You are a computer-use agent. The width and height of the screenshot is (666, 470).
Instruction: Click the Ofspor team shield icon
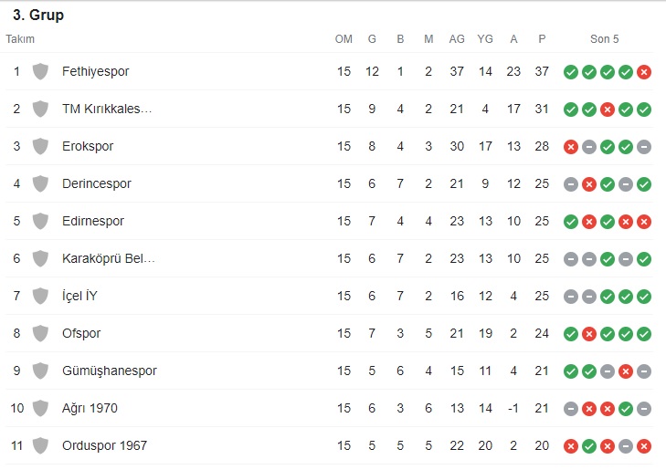point(40,333)
